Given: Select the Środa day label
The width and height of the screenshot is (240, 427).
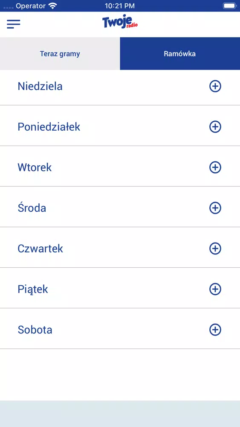Looking at the screenshot, I should click(x=32, y=208).
